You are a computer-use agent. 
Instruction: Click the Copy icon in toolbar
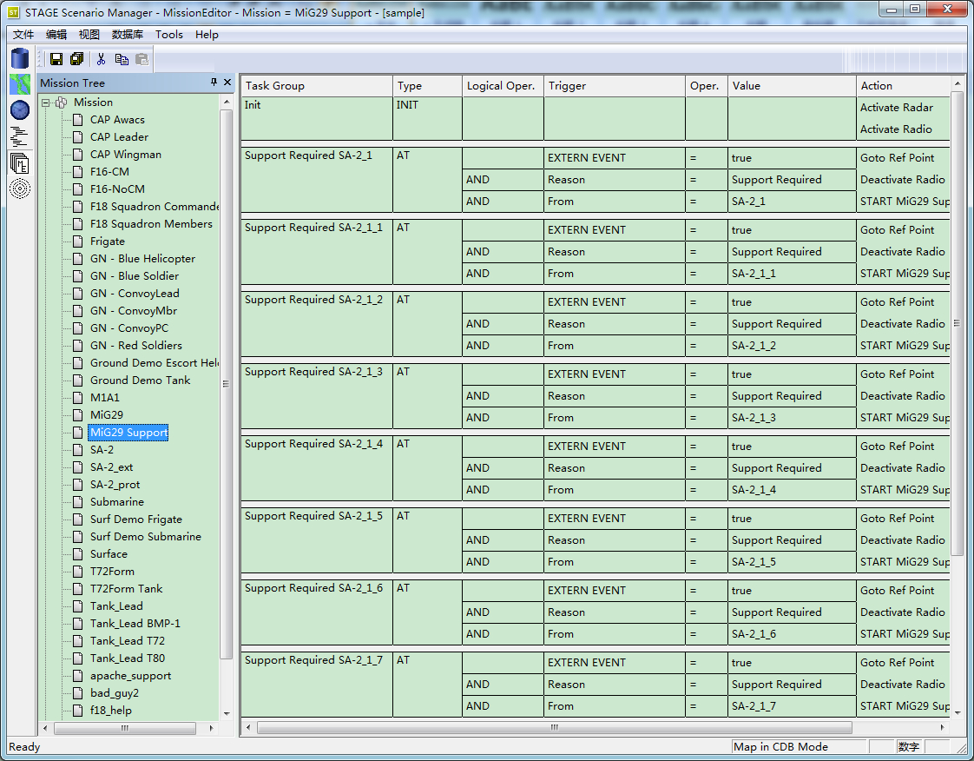click(x=122, y=59)
